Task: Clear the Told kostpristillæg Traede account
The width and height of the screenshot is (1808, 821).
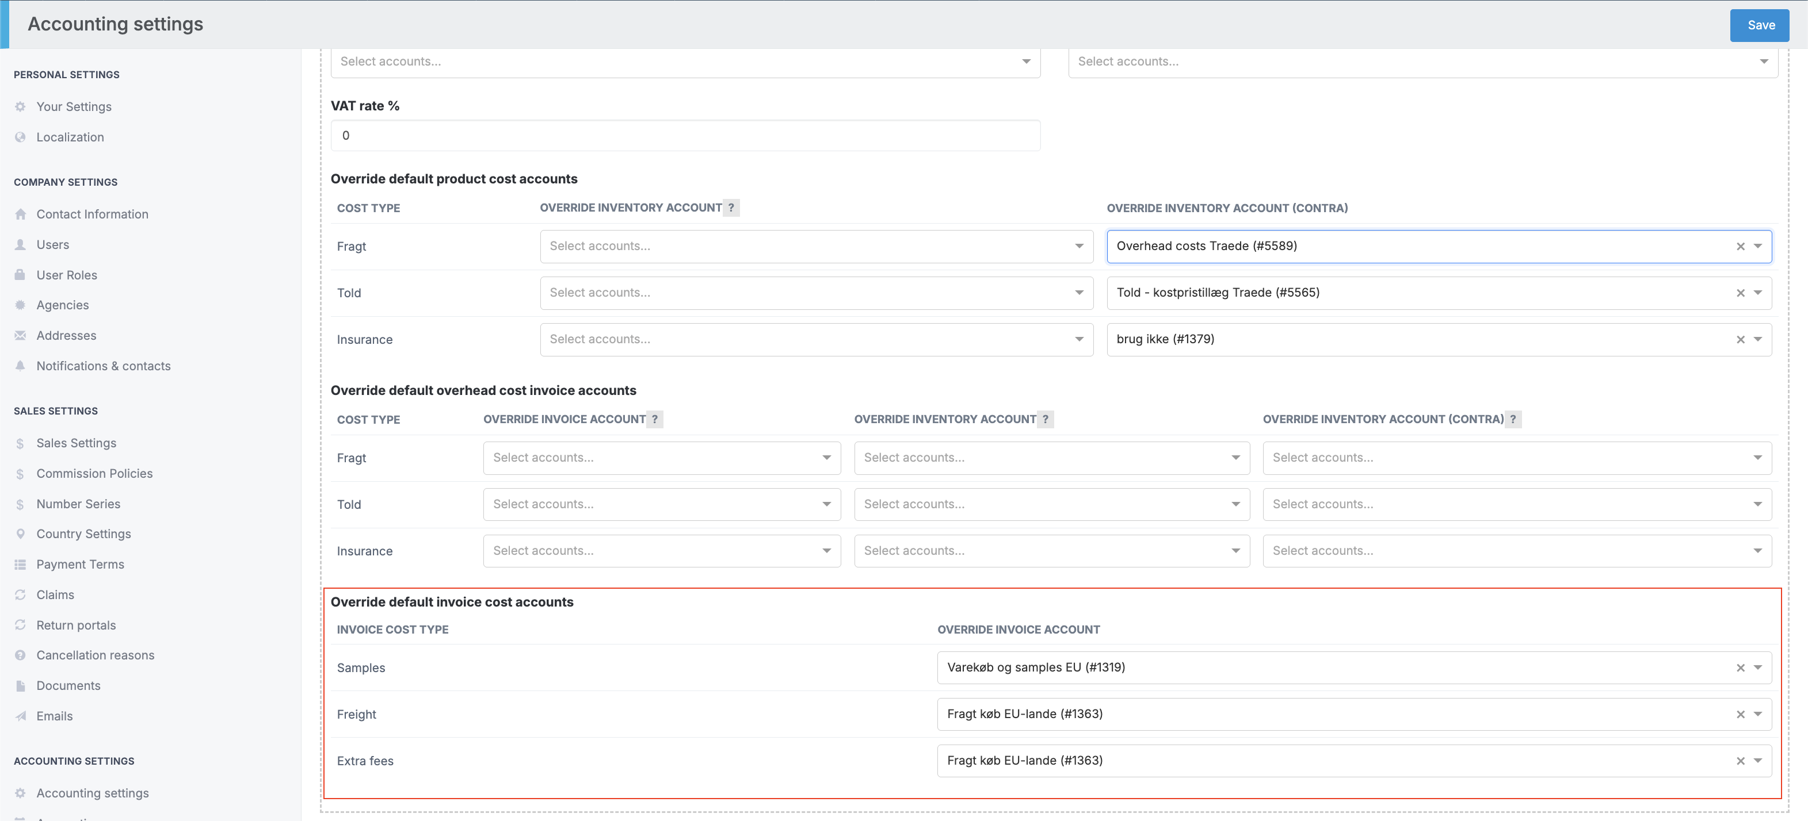Action: (x=1740, y=293)
